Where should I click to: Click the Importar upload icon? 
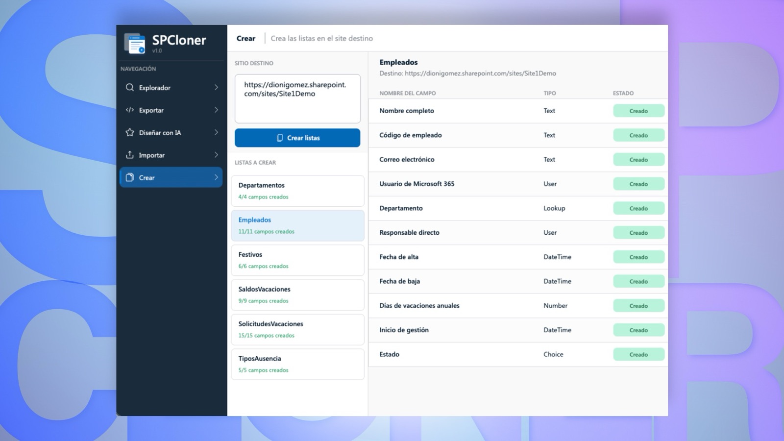point(130,155)
